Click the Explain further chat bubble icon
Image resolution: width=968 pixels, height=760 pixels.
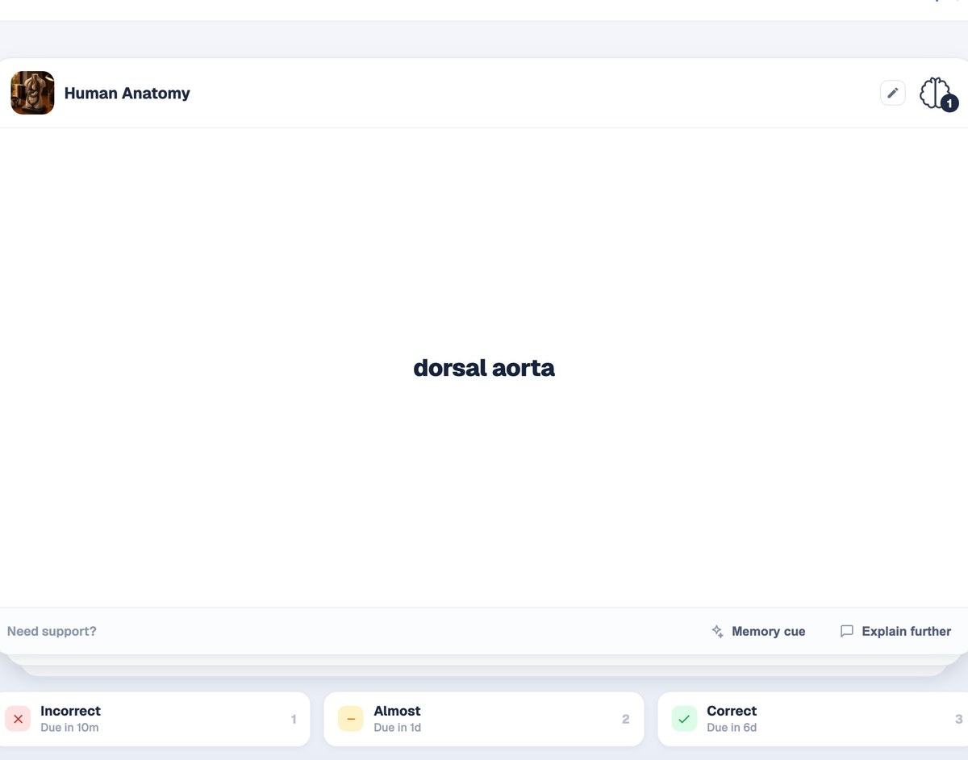846,631
